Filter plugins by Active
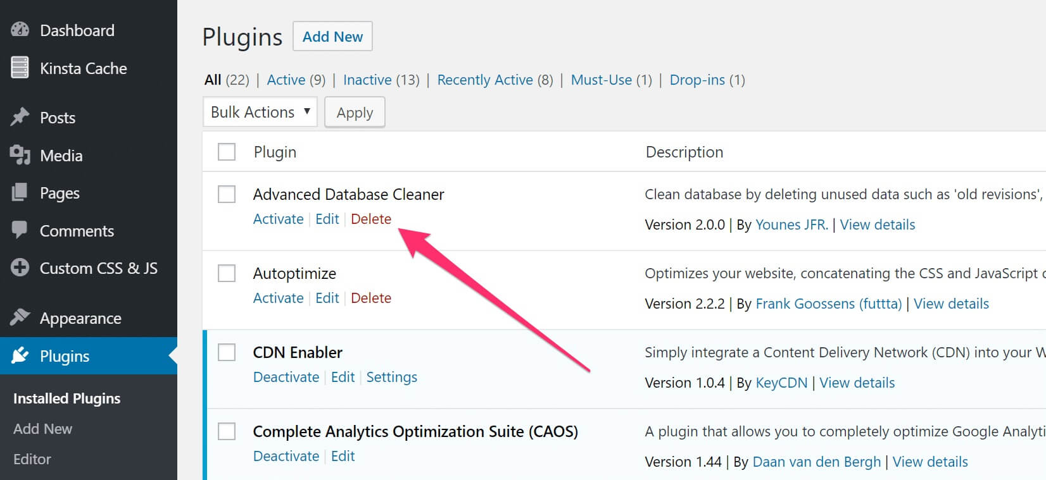This screenshot has height=480, width=1046. coord(286,80)
